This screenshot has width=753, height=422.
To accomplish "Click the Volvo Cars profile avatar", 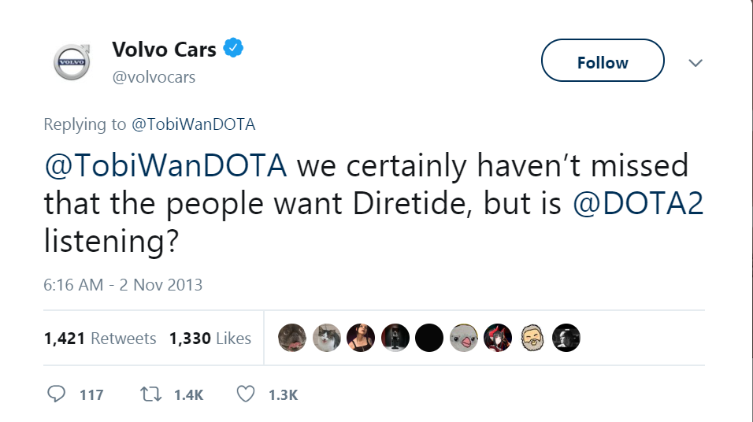I will [x=71, y=61].
